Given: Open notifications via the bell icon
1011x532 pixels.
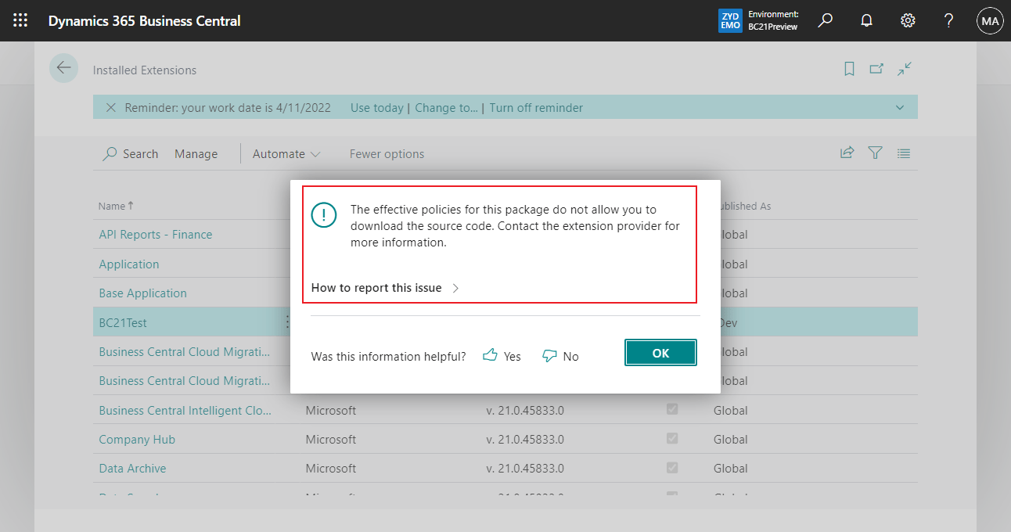Looking at the screenshot, I should [866, 20].
